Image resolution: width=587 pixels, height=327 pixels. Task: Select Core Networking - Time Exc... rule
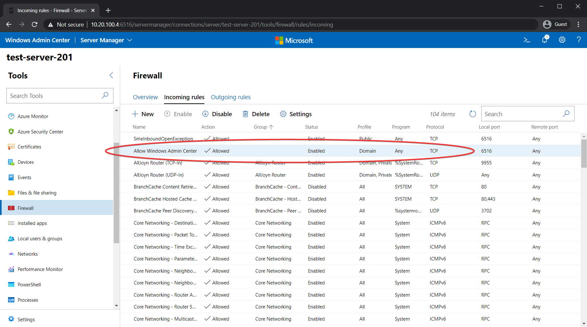(351, 247)
